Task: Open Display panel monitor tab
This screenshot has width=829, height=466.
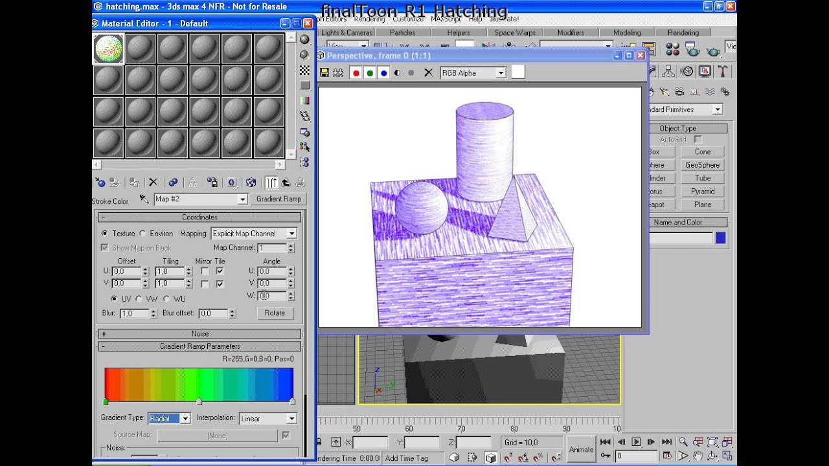Action: click(x=705, y=71)
